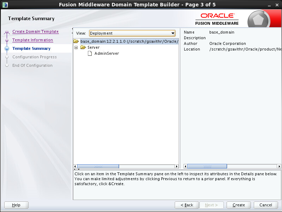Select Template Summary step in sidebar
Viewport: 282px width, 212px height.
(31, 48)
